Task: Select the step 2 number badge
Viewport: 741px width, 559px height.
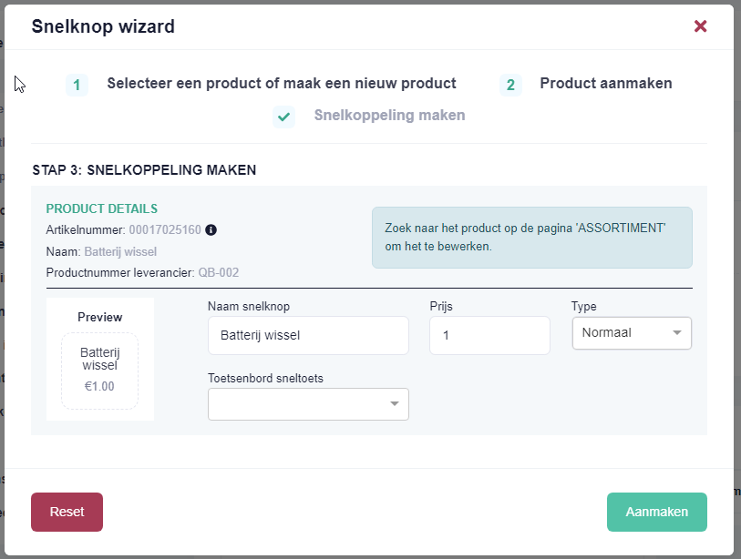Action: 510,85
